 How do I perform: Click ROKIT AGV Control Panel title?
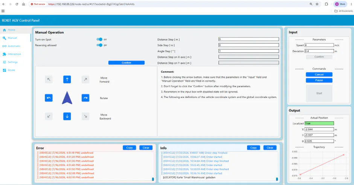click(21, 20)
